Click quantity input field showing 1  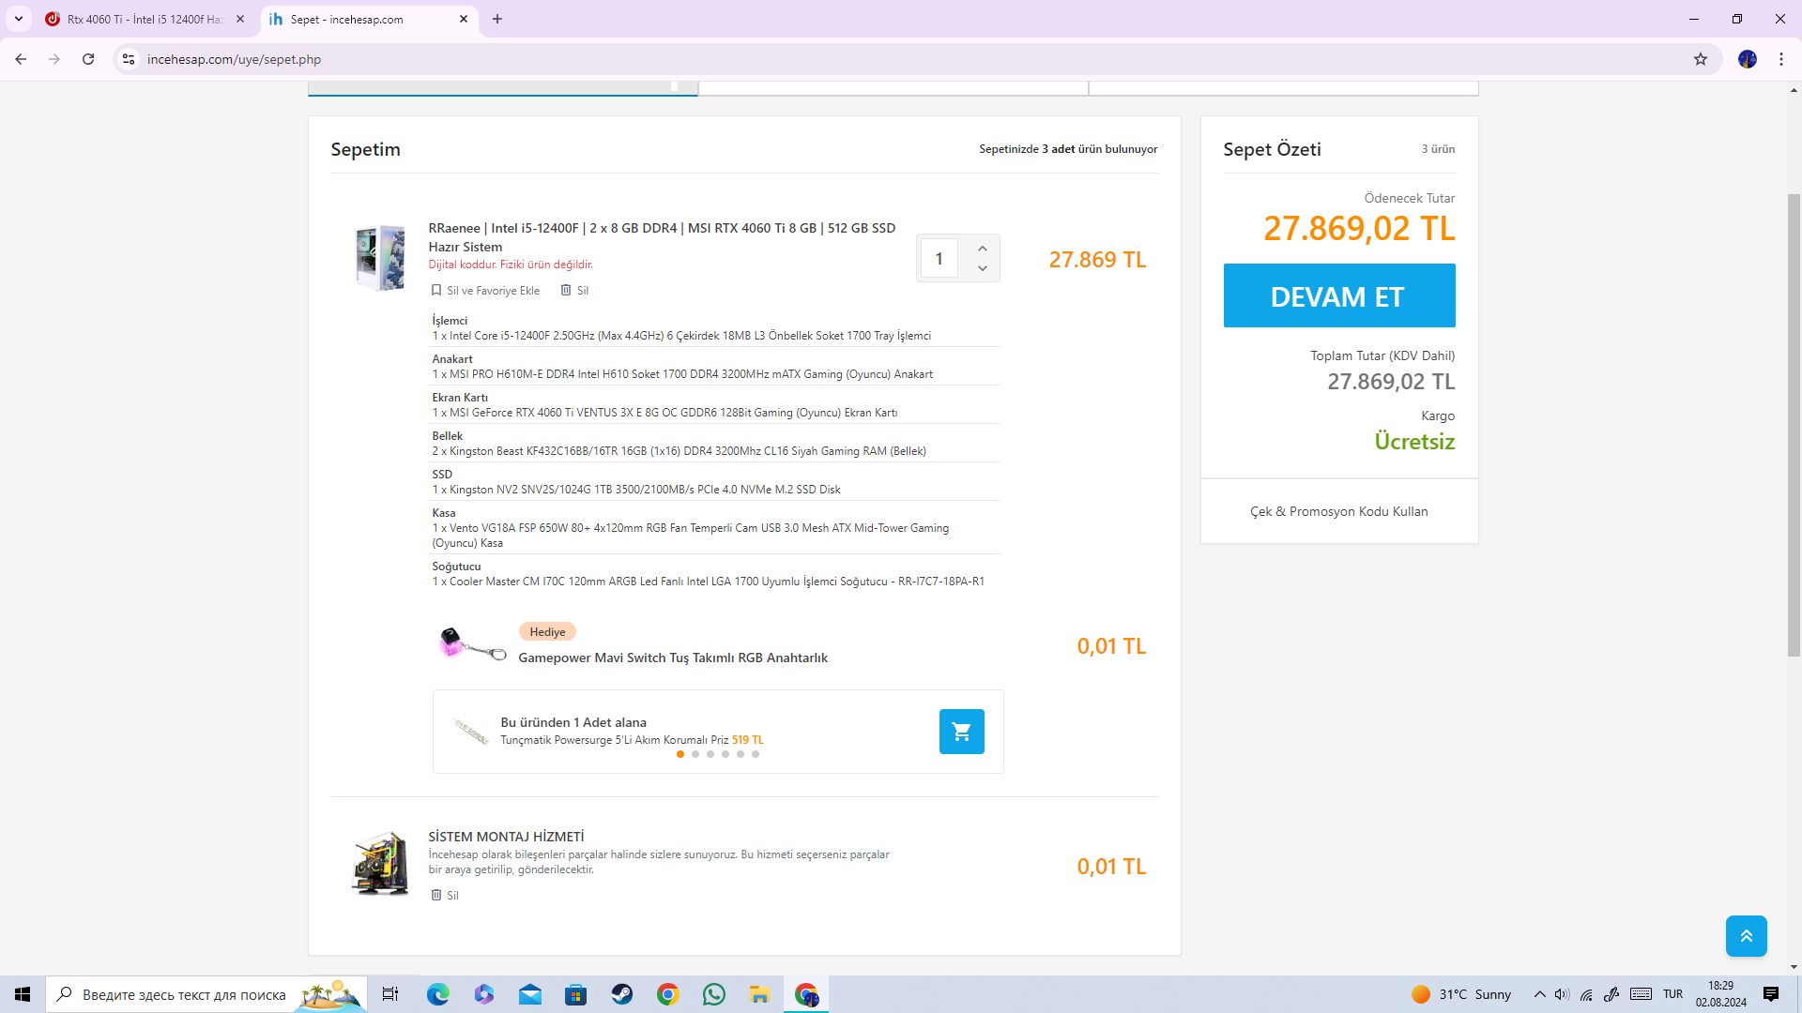point(939,259)
